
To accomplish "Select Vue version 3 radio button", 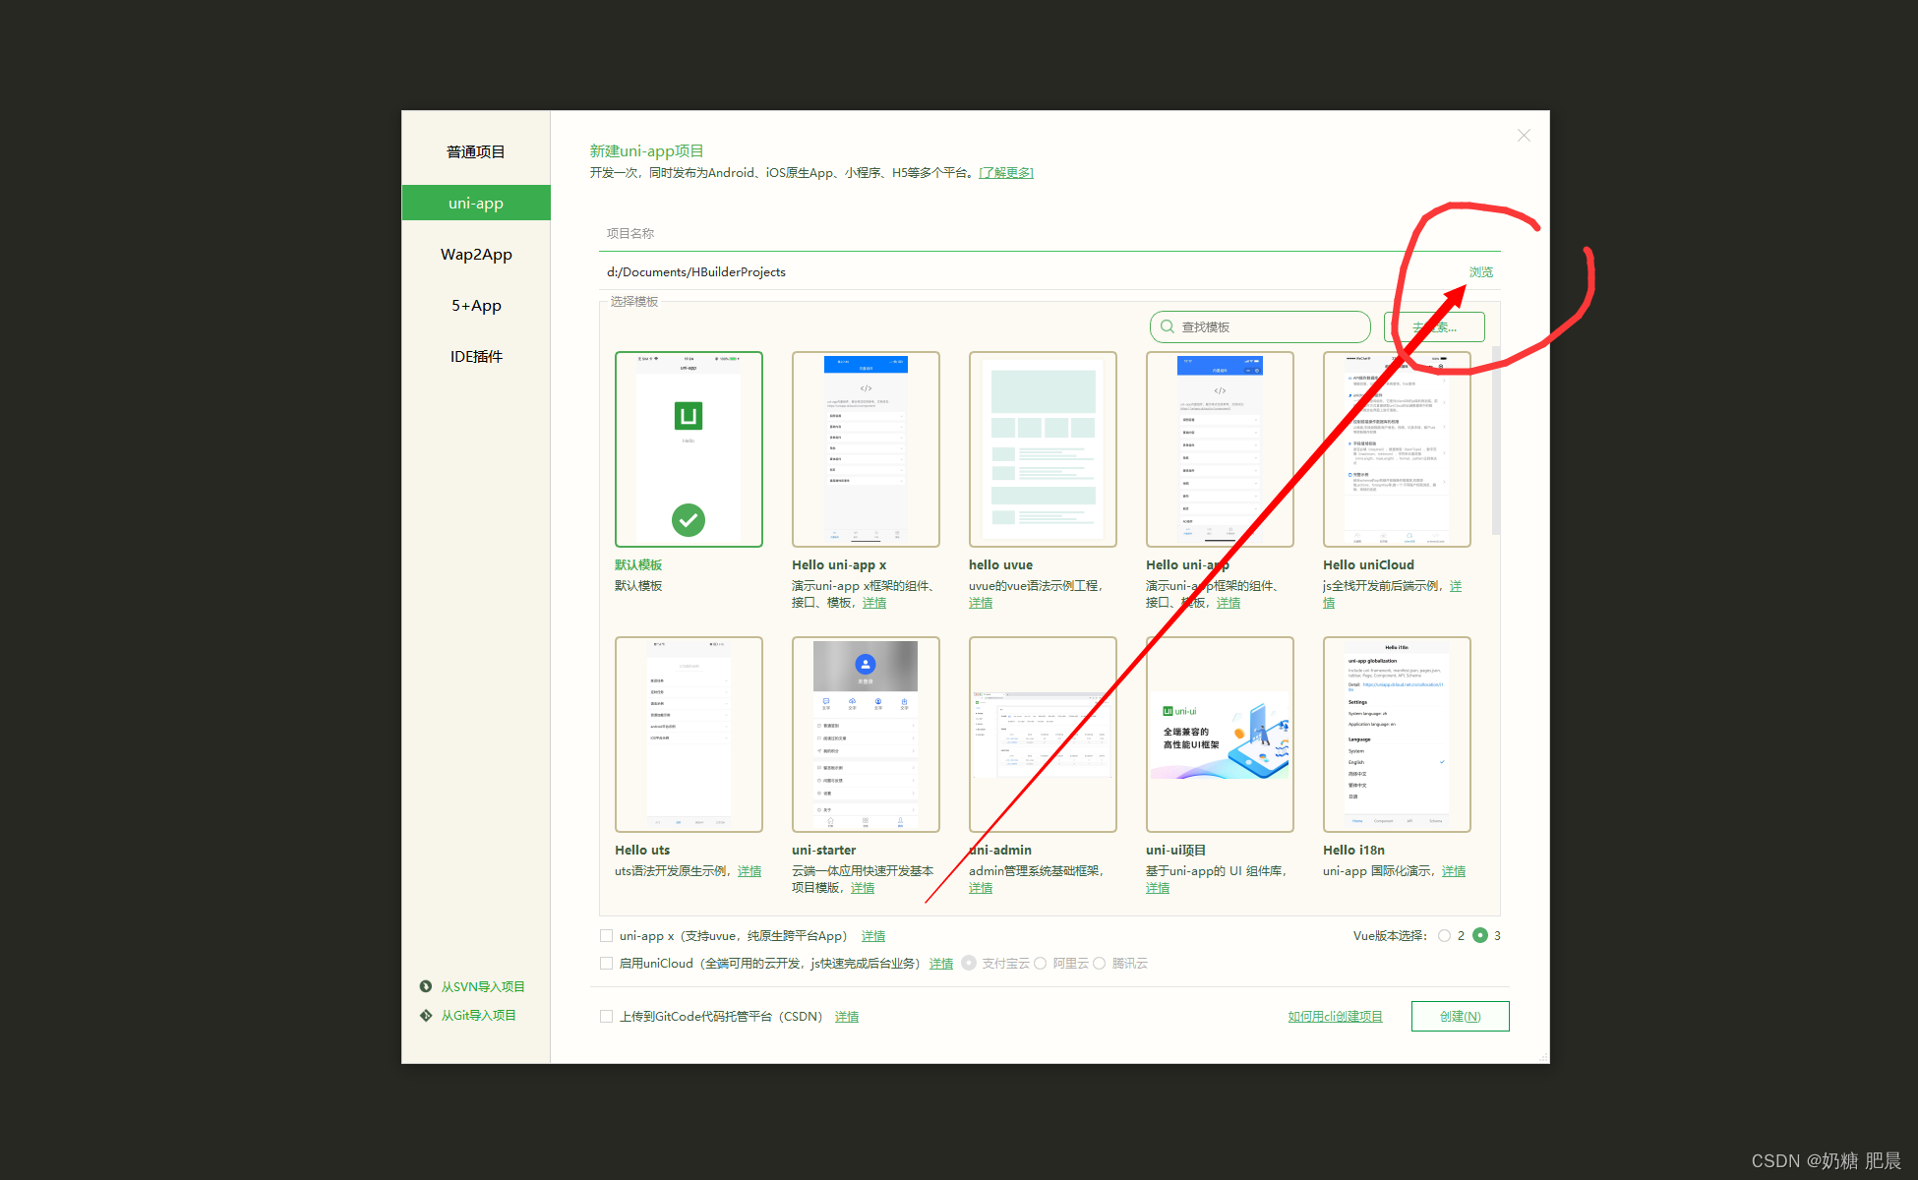I will [x=1480, y=935].
